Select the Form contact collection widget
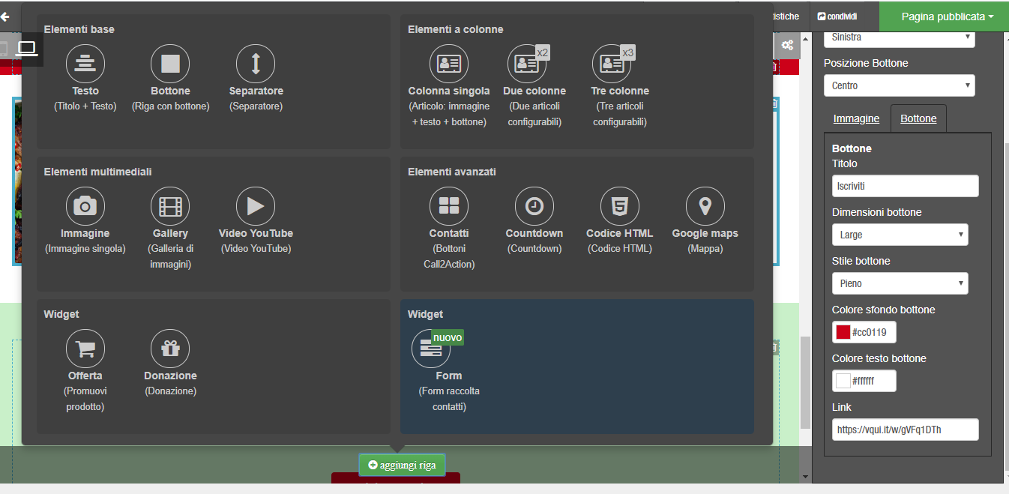Screen dimensions: 1009x494 tap(431, 349)
